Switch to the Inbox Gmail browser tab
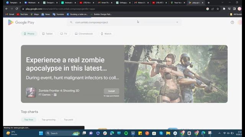 tap(141, 3)
